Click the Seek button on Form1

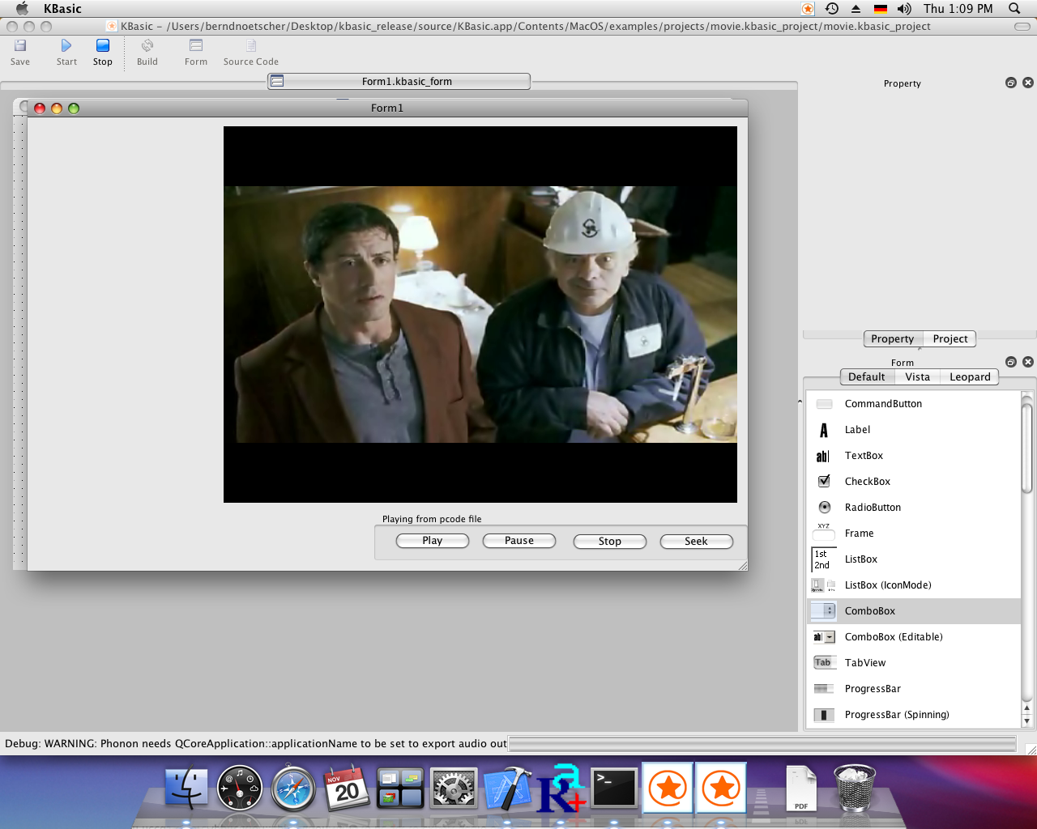point(696,542)
